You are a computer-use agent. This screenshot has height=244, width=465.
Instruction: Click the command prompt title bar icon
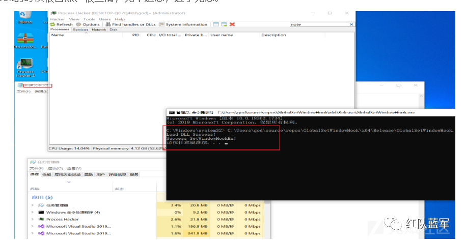tap(172, 112)
